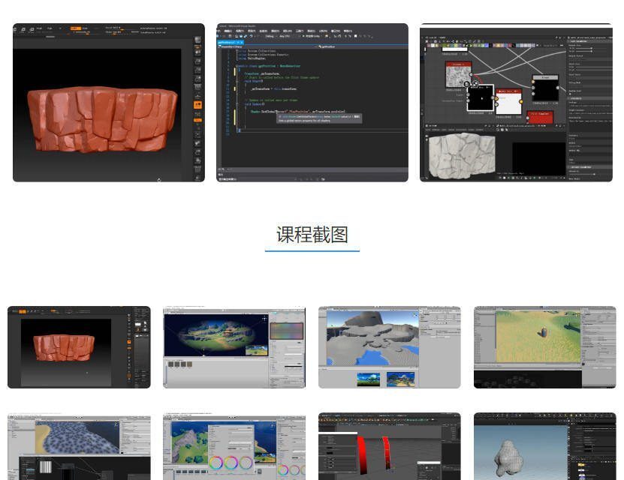
Task: Switch to the getPosition.cs tab in Visual Studio
Action: (x=231, y=43)
